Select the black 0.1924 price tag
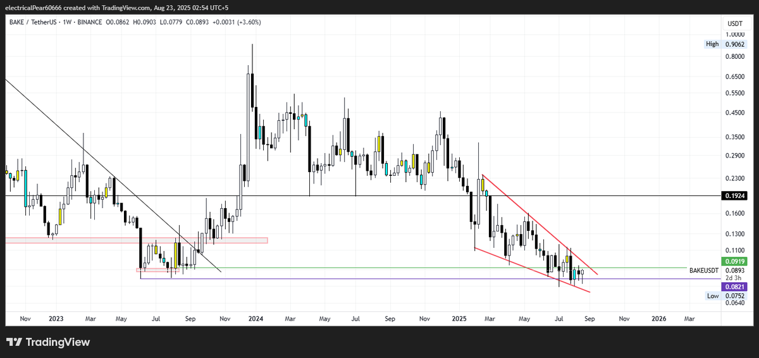The image size is (759, 358). coord(736,196)
